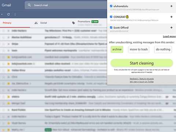Open the feedback / feature requests link
Image resolution: width=176 pixels, height=132 pixels.
pos(142,79)
